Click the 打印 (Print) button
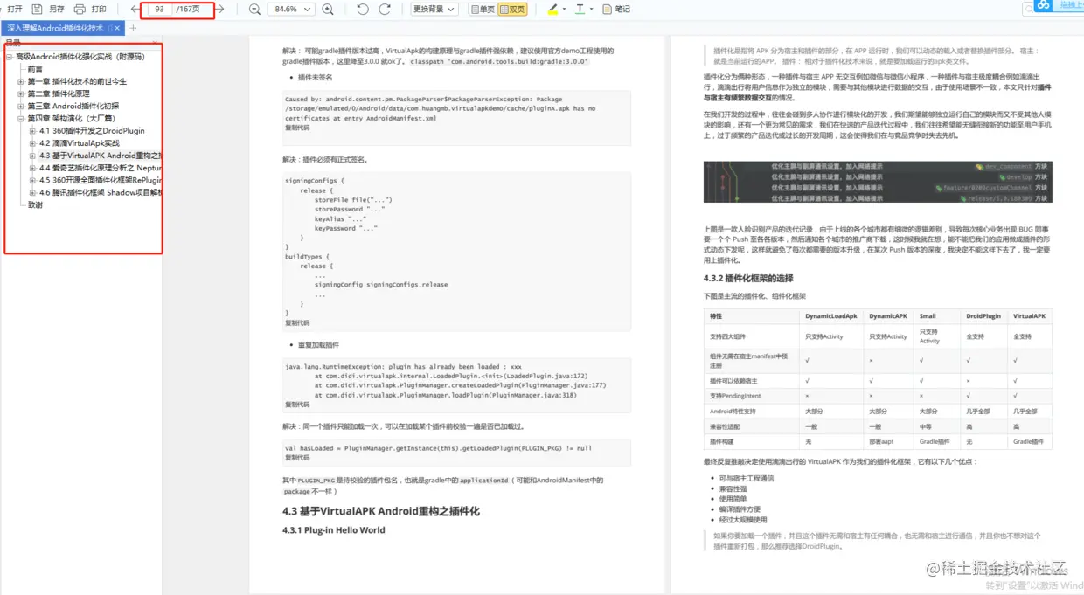Viewport: 1084px width, 595px height. [x=91, y=9]
